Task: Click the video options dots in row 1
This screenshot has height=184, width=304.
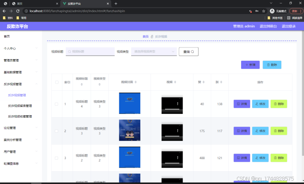Action: 177,104
